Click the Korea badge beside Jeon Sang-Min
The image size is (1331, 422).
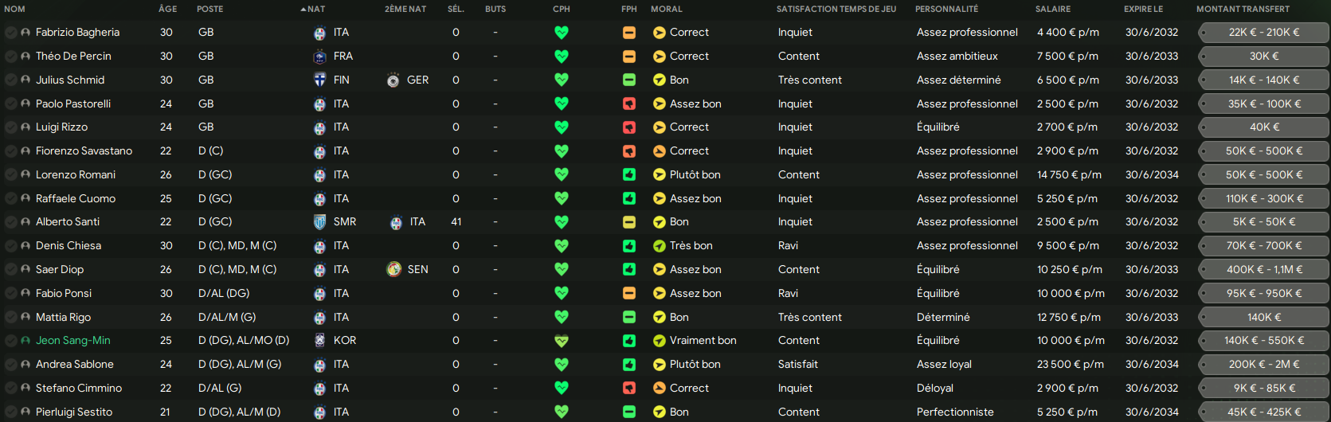319,341
